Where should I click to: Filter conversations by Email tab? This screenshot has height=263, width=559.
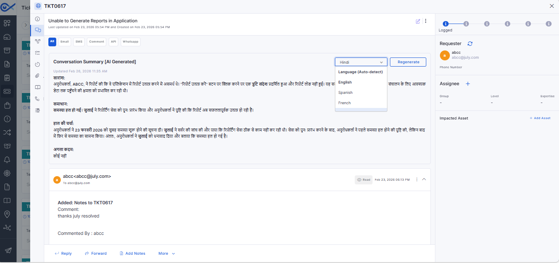point(64,42)
